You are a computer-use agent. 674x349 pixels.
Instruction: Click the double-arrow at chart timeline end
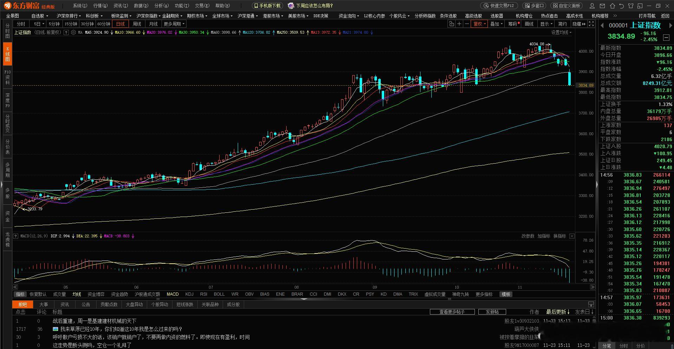click(592, 287)
